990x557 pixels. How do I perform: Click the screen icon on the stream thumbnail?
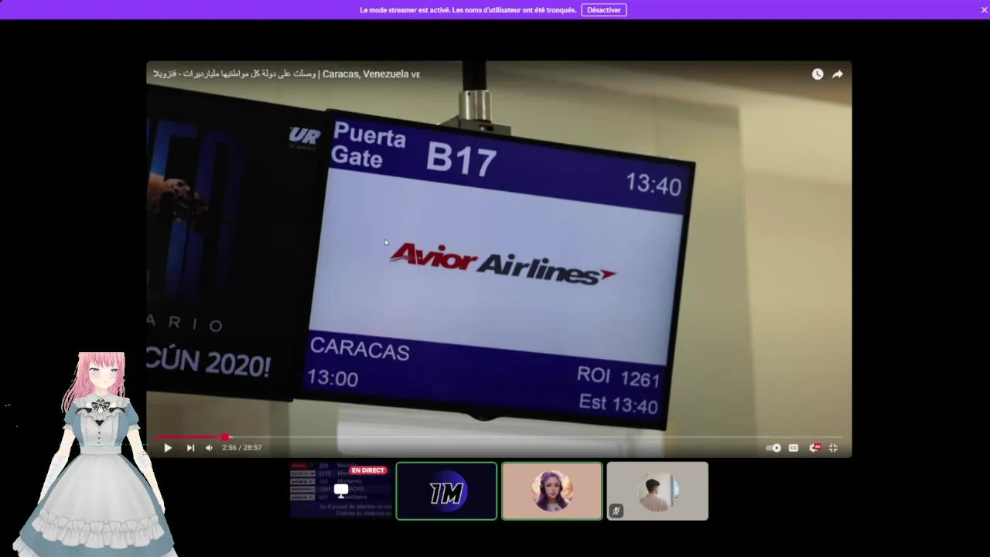(341, 490)
